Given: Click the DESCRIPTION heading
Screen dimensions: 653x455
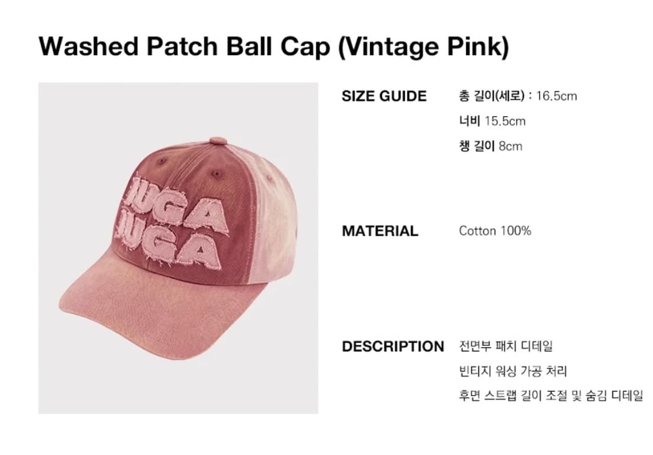Looking at the screenshot, I should pyautogui.click(x=392, y=346).
